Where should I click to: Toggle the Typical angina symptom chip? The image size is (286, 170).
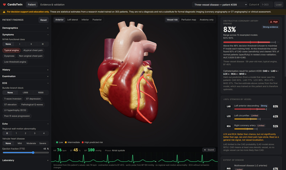tap(11, 50)
